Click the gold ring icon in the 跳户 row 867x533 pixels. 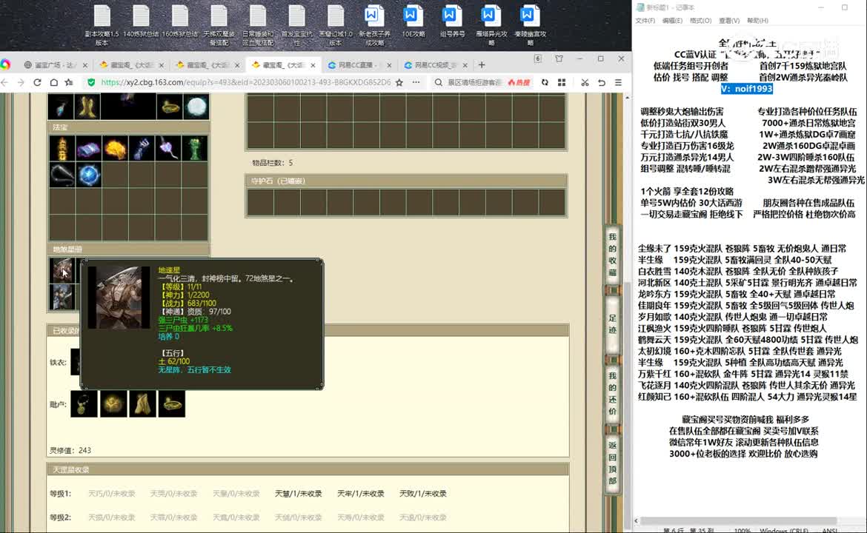[x=171, y=403]
